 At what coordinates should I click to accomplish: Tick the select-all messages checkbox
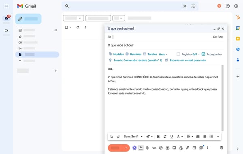point(66,27)
